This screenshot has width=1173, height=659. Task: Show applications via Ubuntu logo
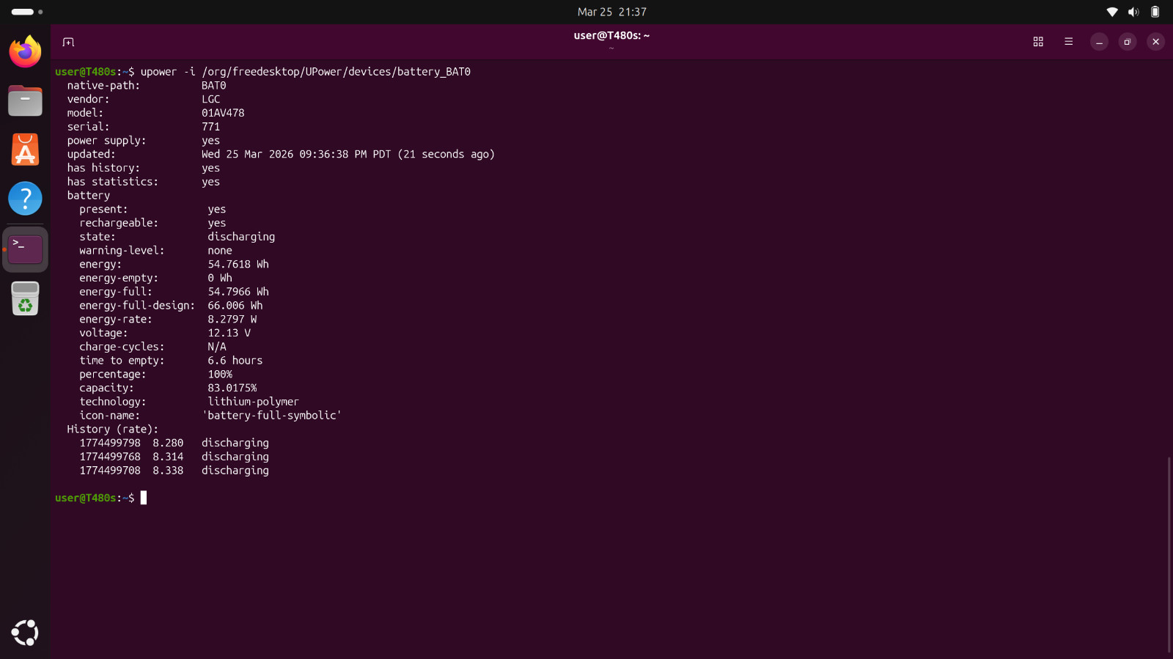click(25, 633)
